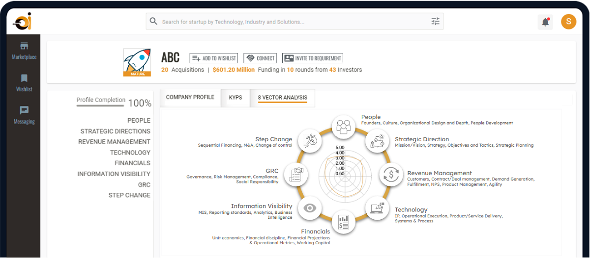Select the Revenue Management dollar icon
590x258 pixels.
click(391, 174)
